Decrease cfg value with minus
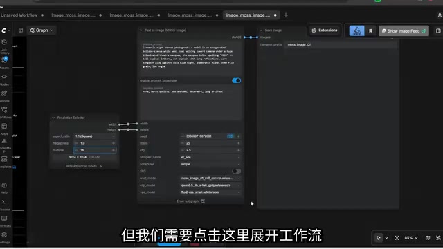The image size is (443, 249). pos(182,150)
